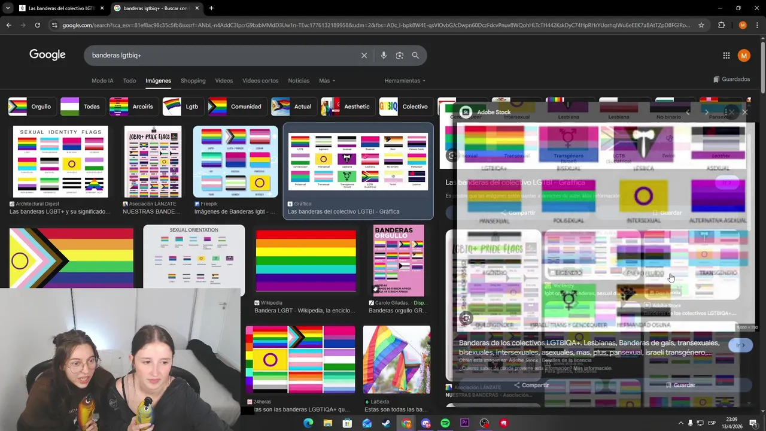Open the LaSexta rainbow flag photo
The image size is (766, 431).
coord(397,360)
